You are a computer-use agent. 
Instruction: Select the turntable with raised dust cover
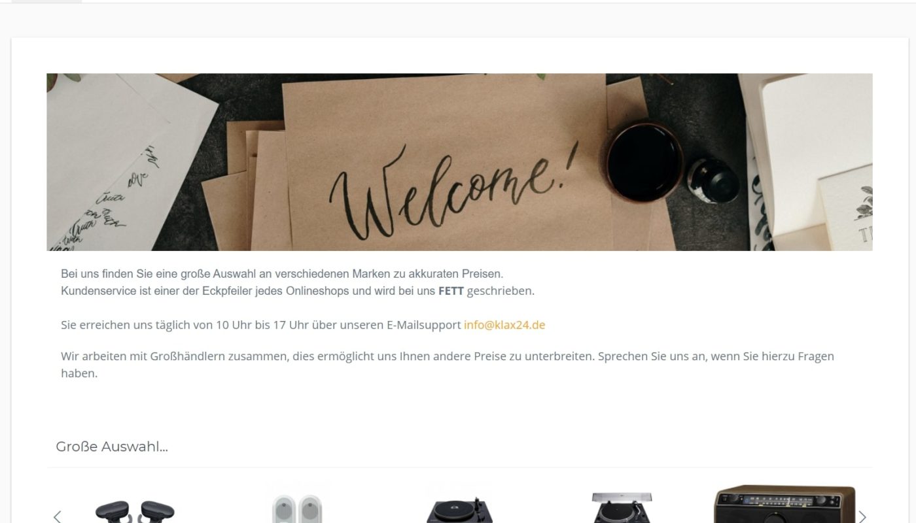click(x=622, y=507)
